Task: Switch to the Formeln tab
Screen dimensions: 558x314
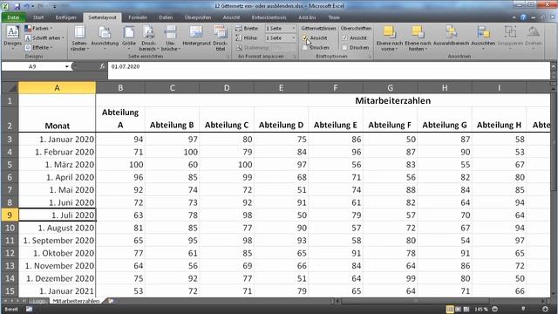Action: (138, 17)
